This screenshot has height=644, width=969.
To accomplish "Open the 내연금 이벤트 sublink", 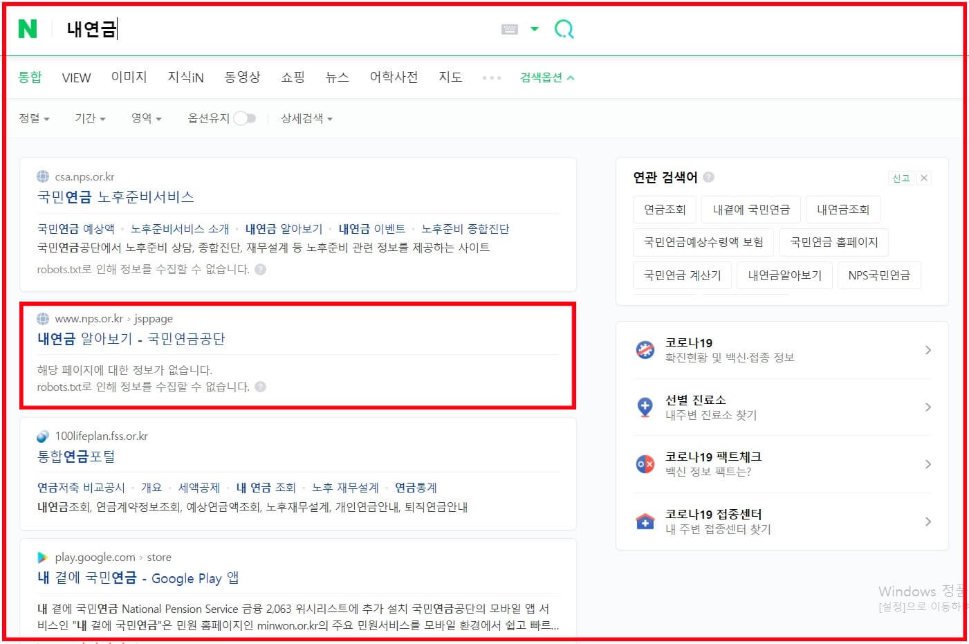I will coord(371,228).
